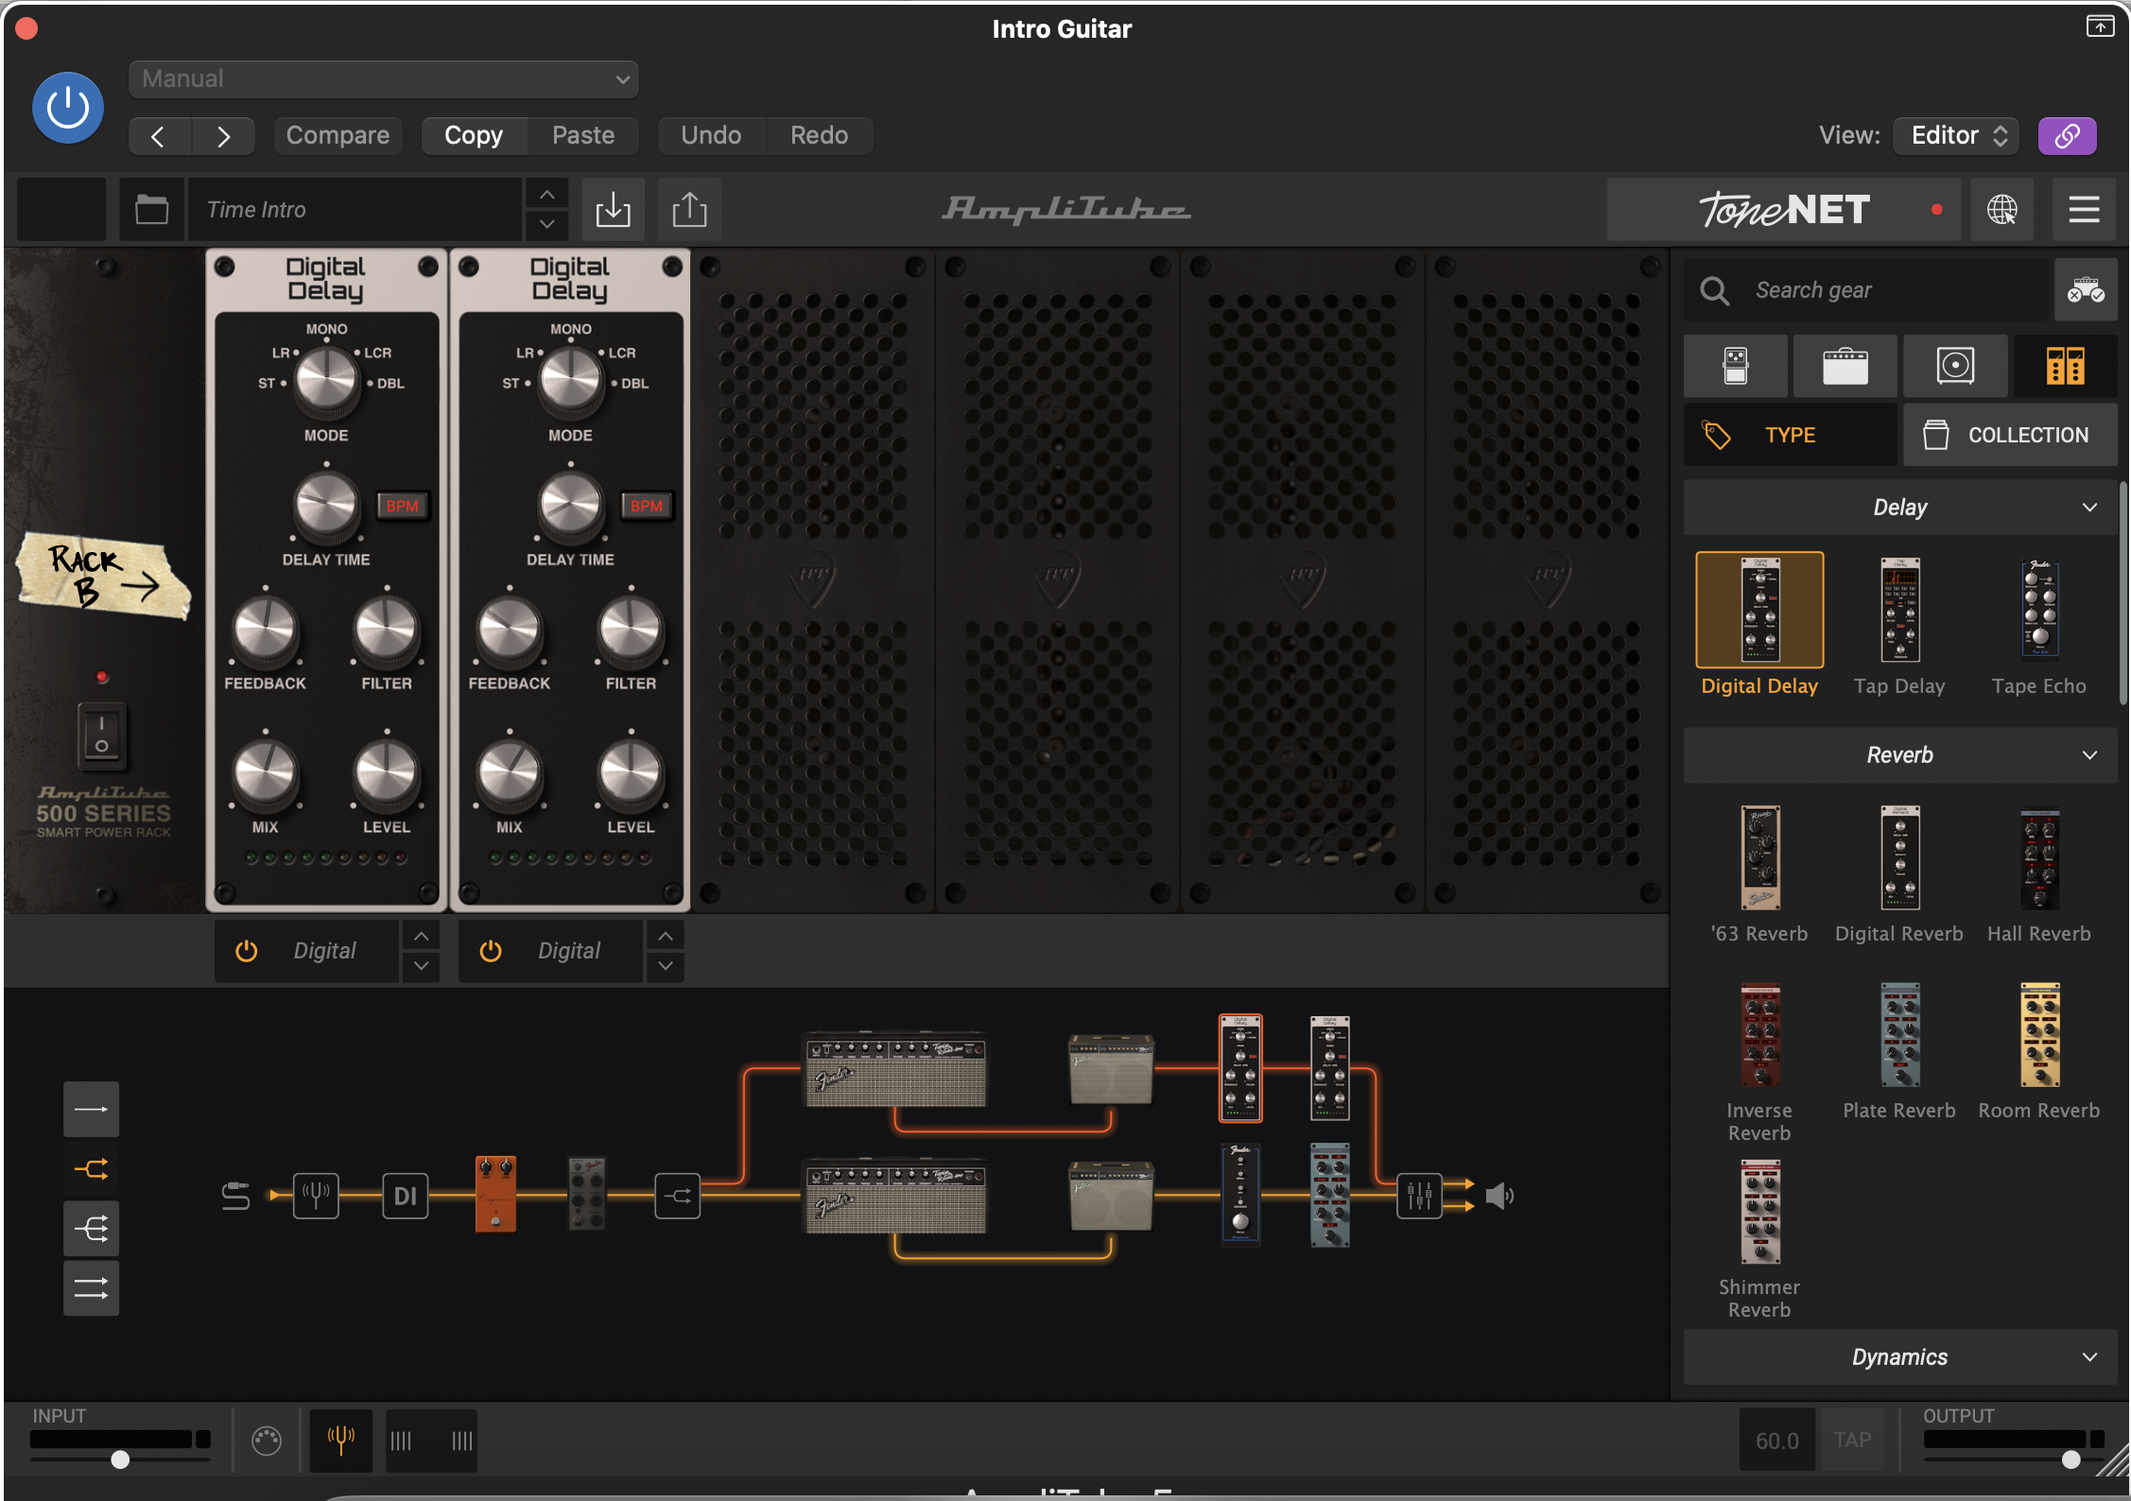Expand the Dynamics gear section

point(1900,1357)
